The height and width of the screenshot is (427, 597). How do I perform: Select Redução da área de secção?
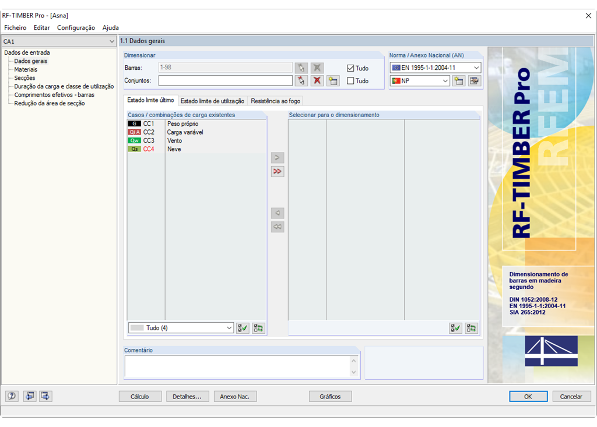tap(50, 103)
